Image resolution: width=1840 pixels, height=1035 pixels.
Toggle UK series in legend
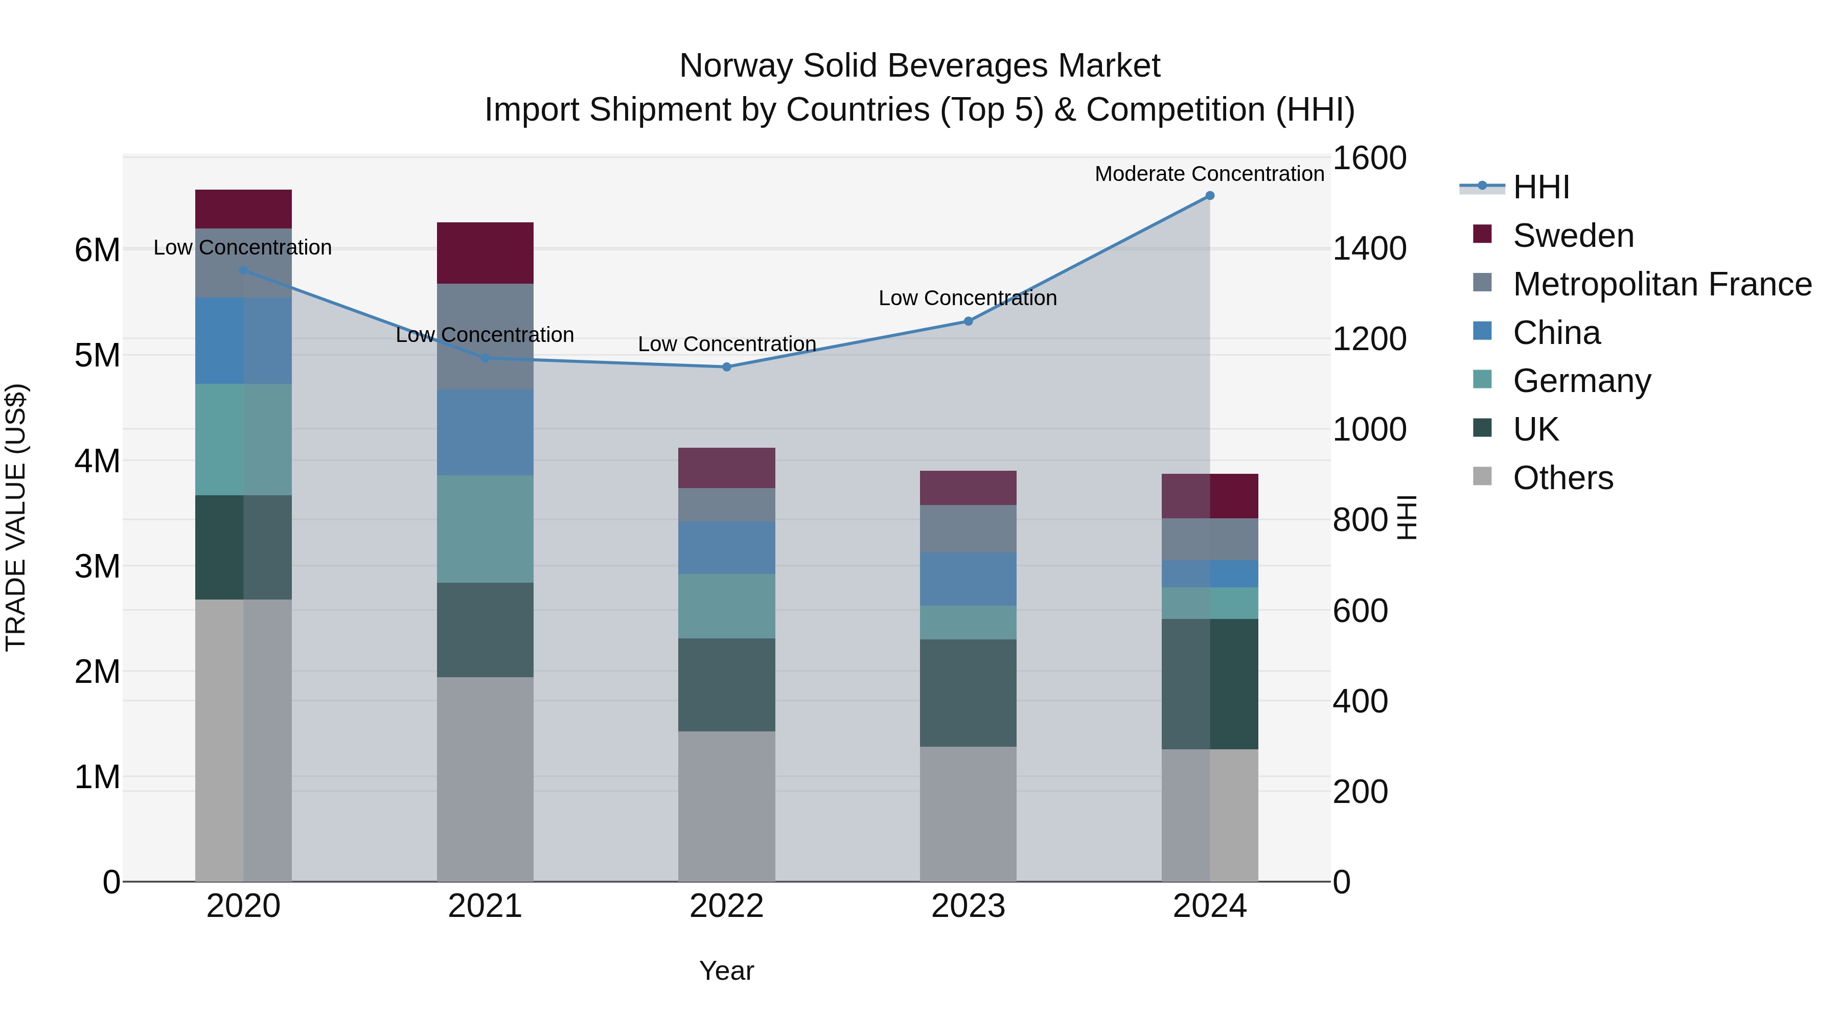1516,429
